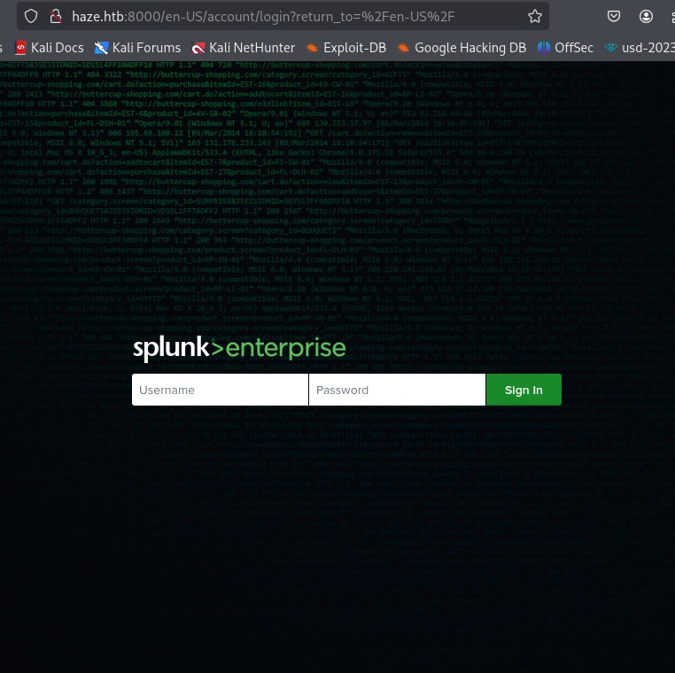Bookmark this page with the star icon
The image size is (675, 673).
coord(535,16)
